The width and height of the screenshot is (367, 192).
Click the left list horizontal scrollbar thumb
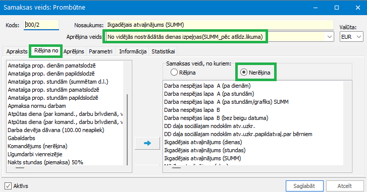point(20,168)
